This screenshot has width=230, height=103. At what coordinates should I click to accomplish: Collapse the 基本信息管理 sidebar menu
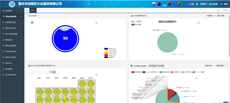[x=12, y=17]
